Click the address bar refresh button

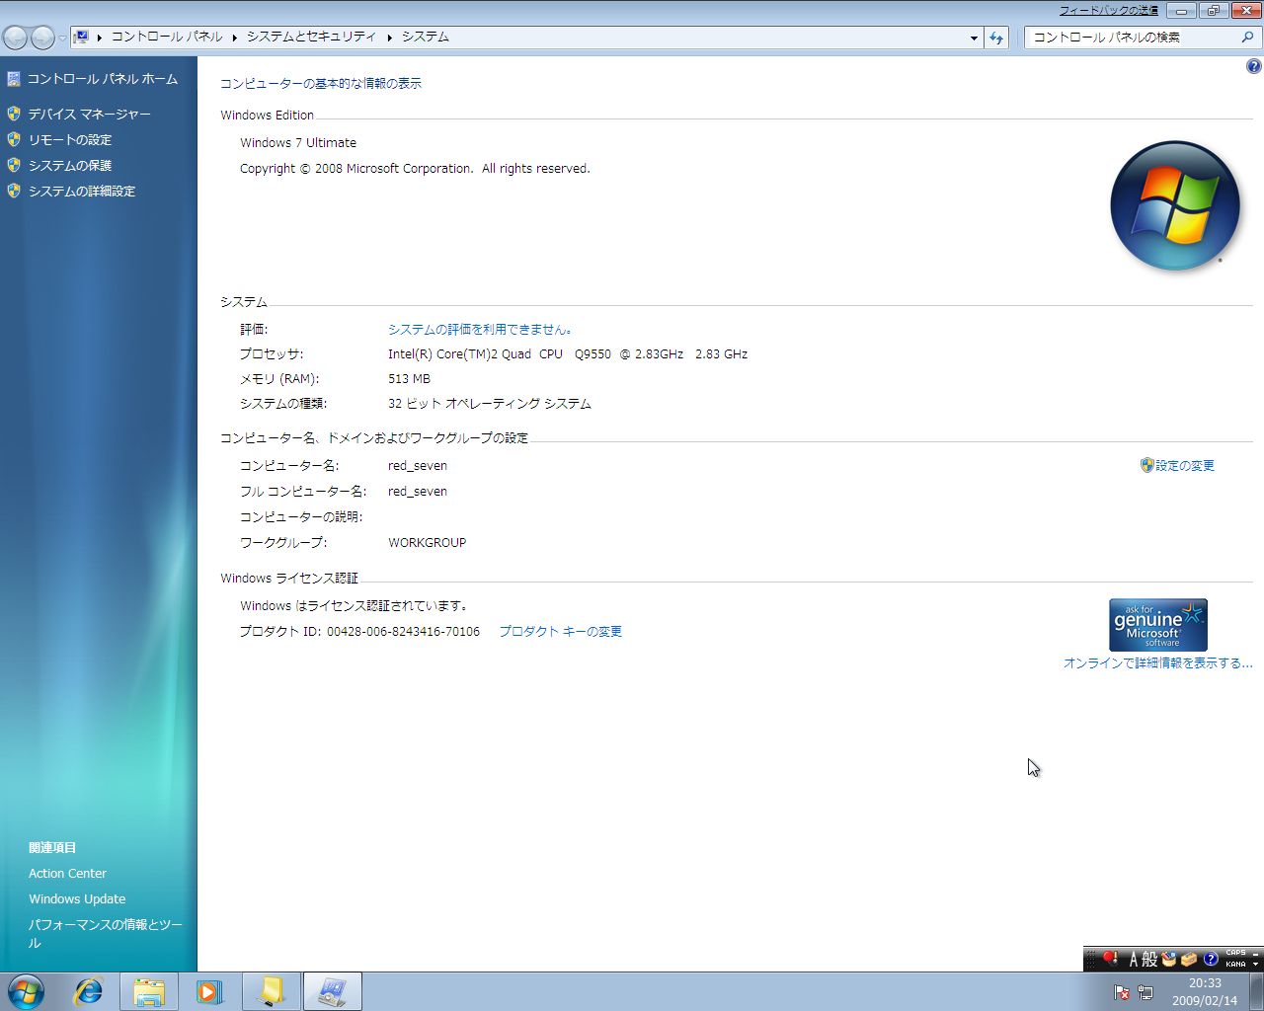(x=996, y=38)
